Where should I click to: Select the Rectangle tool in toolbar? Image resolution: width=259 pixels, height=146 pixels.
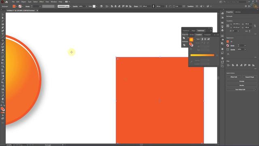click(x=3, y=41)
